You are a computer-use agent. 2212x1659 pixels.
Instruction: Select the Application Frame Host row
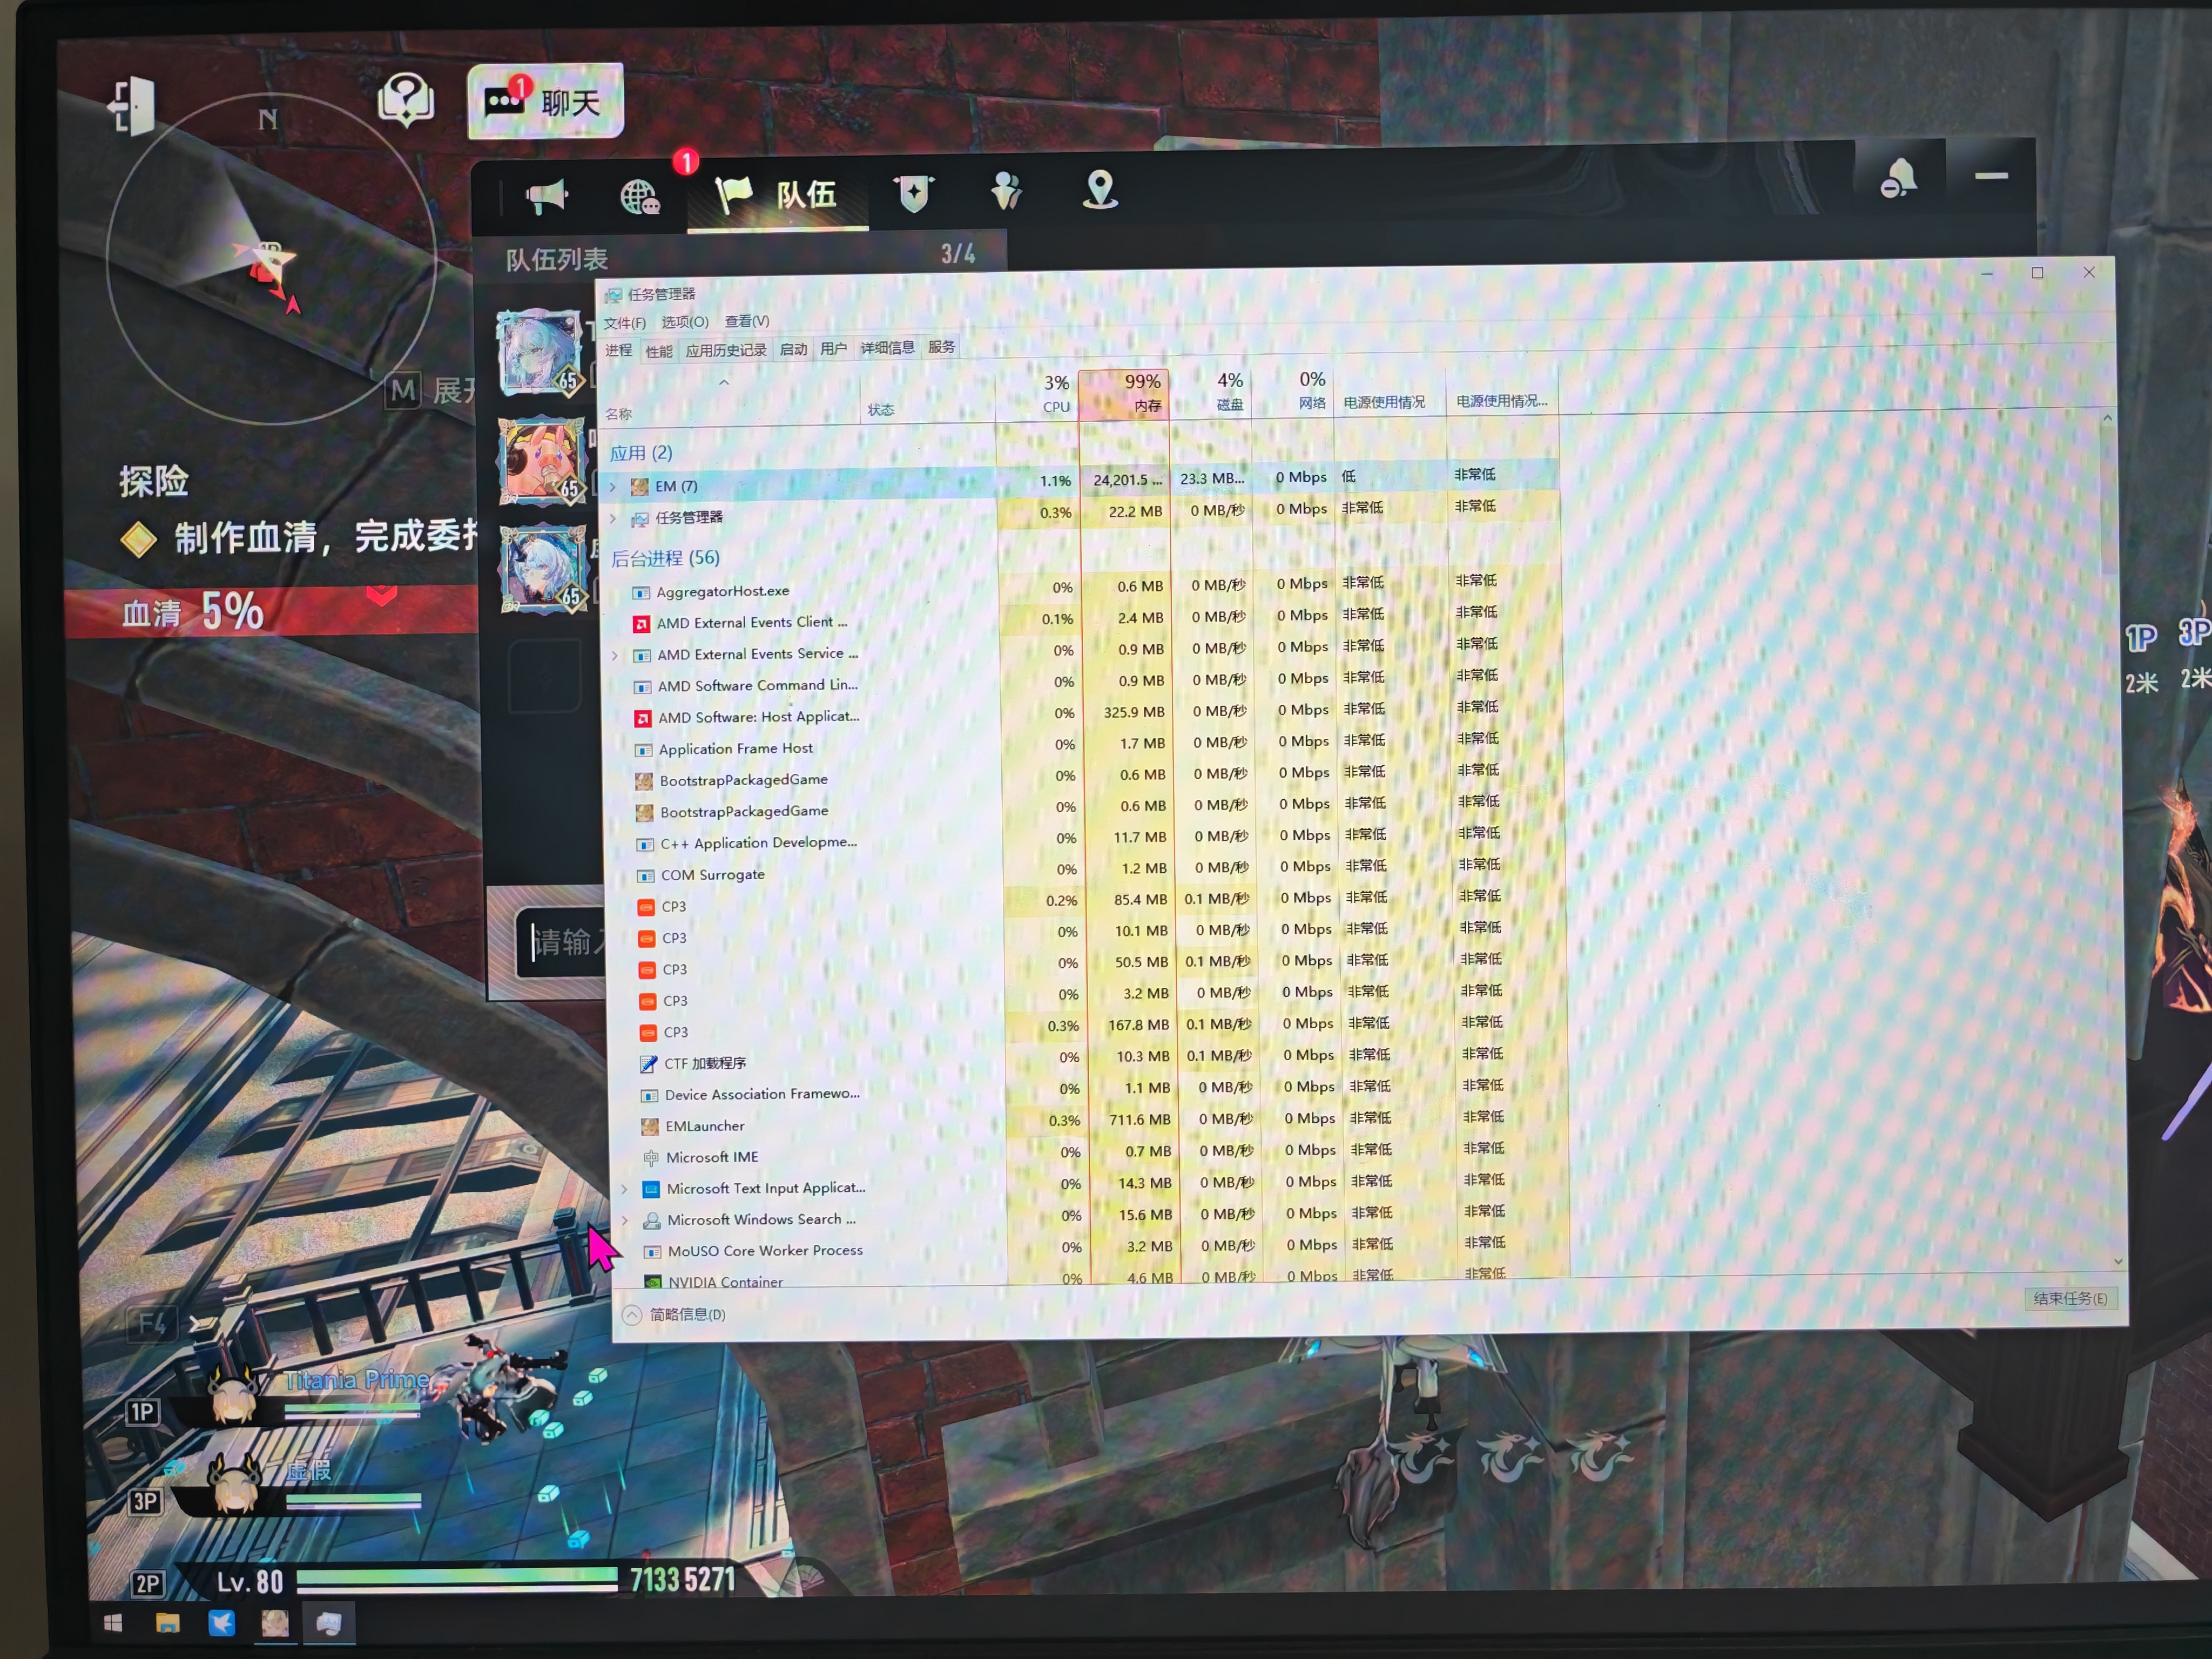click(x=1084, y=747)
